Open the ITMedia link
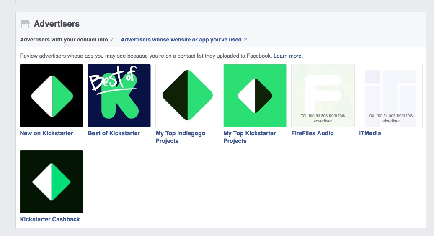434x236 pixels. coord(370,133)
